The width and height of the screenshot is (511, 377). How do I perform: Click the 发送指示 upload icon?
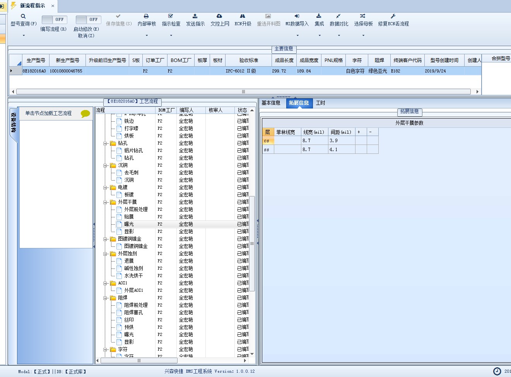195,16
